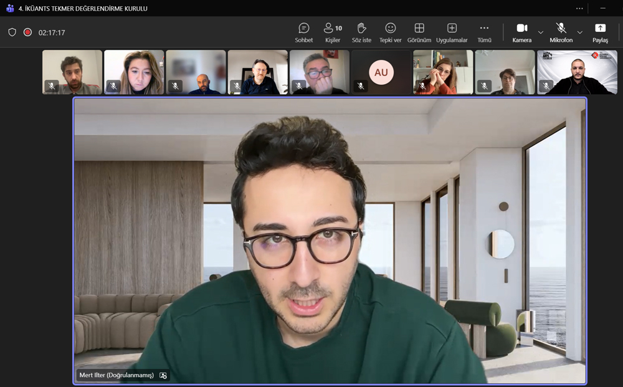This screenshot has height=387, width=623.
Task: Toggle the Kamera on or off
Action: click(521, 32)
